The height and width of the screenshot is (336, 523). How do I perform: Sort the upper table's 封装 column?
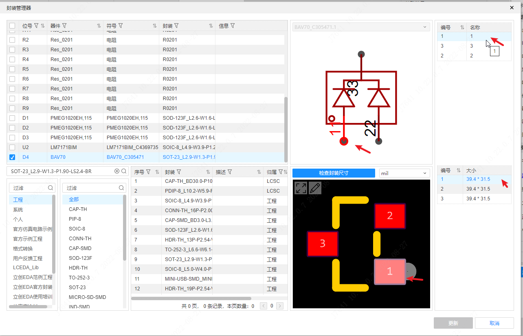(x=211, y=26)
